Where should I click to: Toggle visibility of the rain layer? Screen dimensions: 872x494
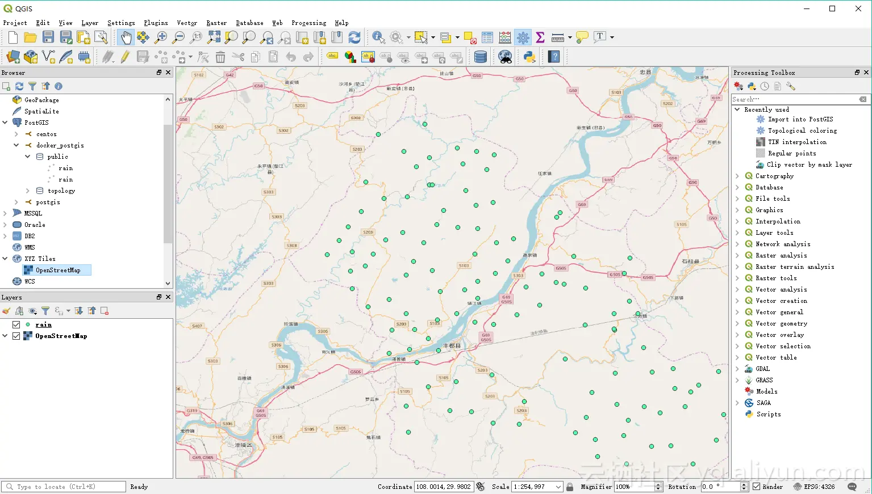point(16,324)
